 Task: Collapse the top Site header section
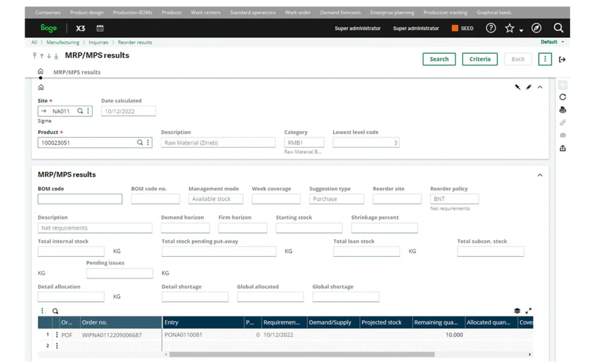point(540,87)
